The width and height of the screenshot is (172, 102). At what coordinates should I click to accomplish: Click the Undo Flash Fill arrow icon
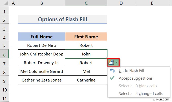pos(112,71)
